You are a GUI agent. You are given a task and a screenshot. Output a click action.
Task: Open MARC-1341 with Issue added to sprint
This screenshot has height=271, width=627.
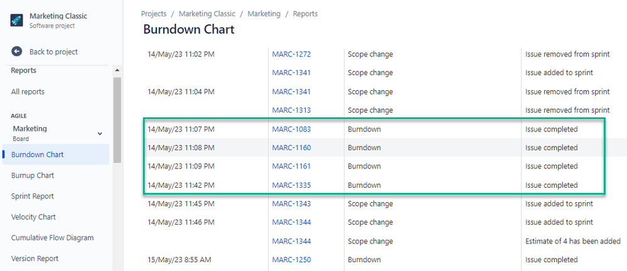tap(291, 73)
